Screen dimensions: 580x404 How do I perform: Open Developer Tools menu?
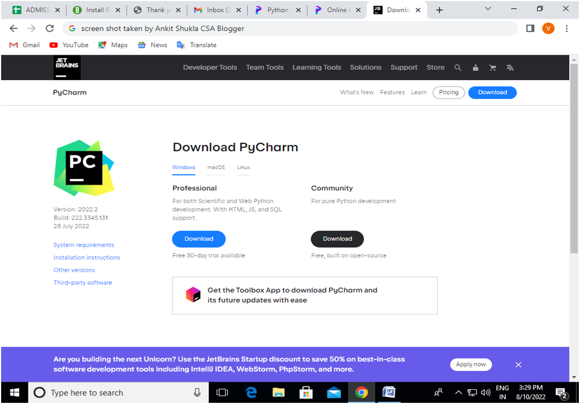[x=210, y=67]
